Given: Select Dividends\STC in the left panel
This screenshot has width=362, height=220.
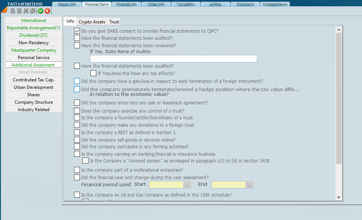Looking at the screenshot, I should [x=33, y=35].
